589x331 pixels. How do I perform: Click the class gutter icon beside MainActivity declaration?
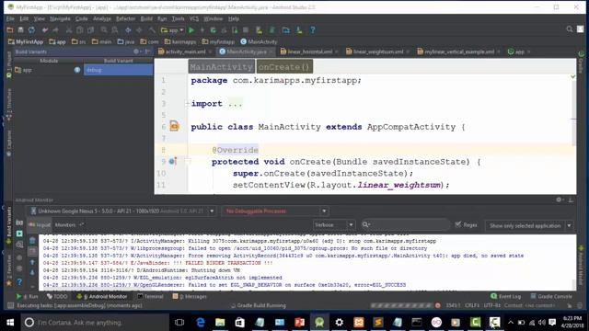(x=174, y=126)
